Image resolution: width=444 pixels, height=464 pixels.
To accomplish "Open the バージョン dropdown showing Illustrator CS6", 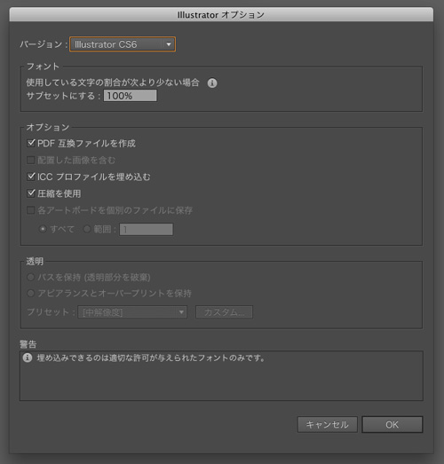I will pyautogui.click(x=123, y=44).
